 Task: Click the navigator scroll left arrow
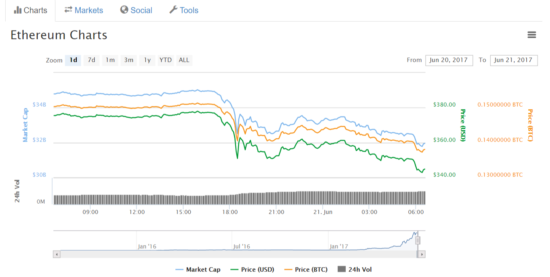click(x=57, y=254)
